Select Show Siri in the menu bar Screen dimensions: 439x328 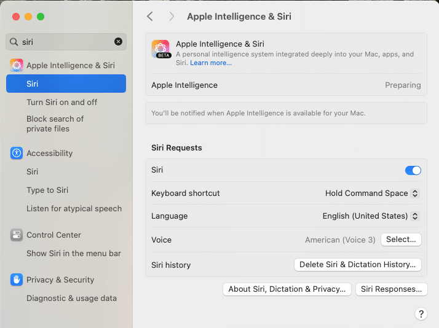[x=74, y=253]
